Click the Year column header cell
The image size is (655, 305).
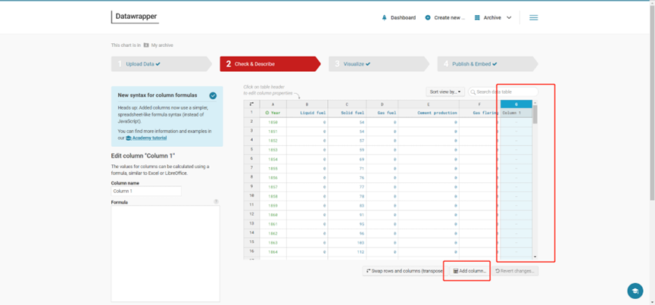[x=273, y=113]
